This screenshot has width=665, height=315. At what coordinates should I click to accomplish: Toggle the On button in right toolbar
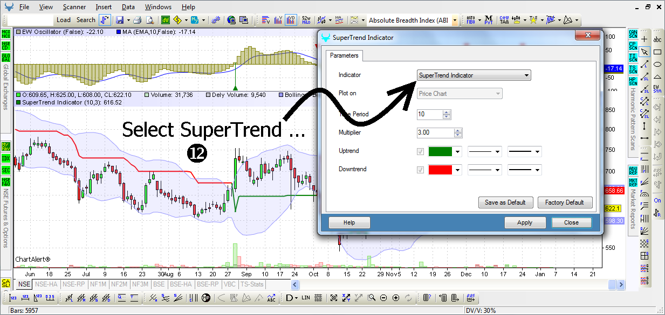(657, 200)
